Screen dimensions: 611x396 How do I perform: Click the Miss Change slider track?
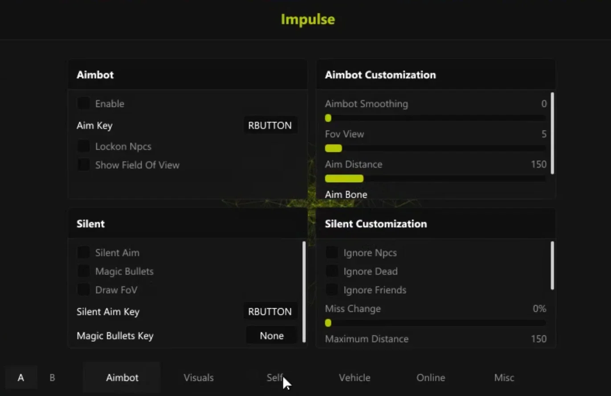pyautogui.click(x=435, y=323)
